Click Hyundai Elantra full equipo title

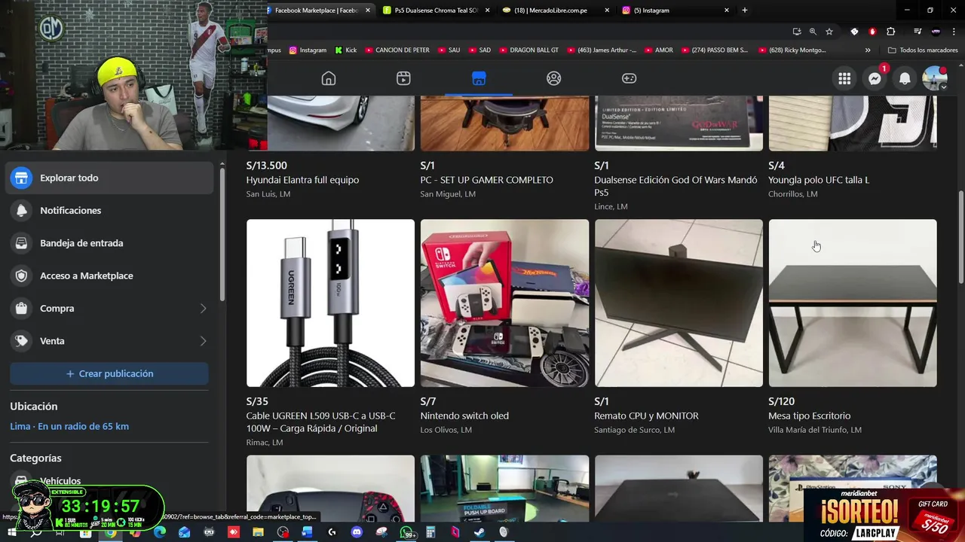click(x=302, y=180)
